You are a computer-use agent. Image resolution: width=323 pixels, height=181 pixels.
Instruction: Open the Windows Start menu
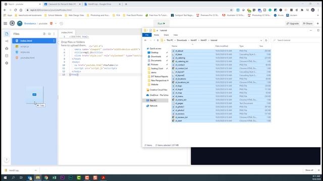(x=5, y=177)
